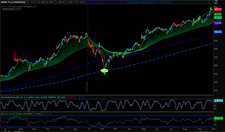Click the May label on the time axis
Viewport: 225px width, 132px height.
point(144,129)
